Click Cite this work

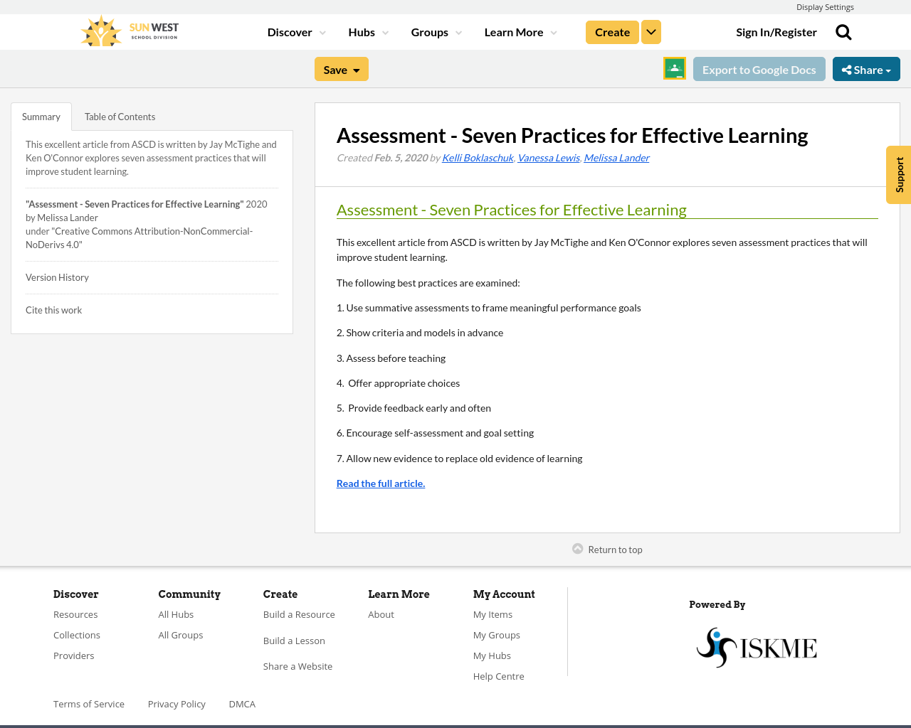click(53, 309)
